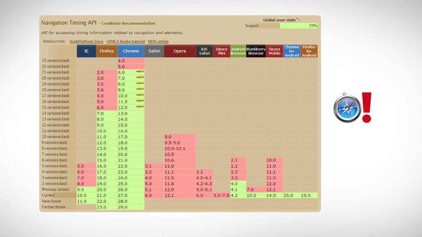
Task: Click Opera version 9.5-9.6 cell
Action: pyautogui.click(x=180, y=143)
